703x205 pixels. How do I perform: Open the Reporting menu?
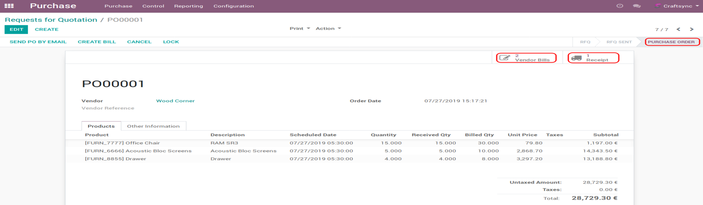click(x=188, y=6)
